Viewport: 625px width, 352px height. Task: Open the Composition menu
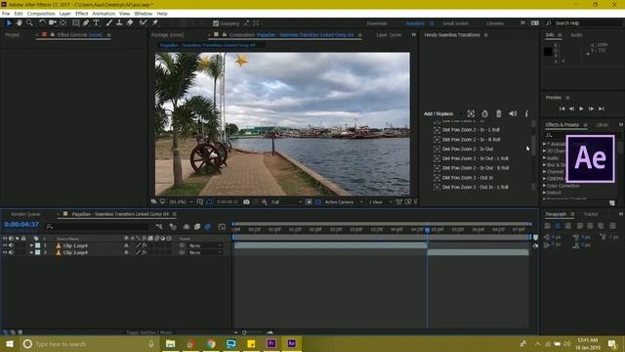[x=41, y=14]
